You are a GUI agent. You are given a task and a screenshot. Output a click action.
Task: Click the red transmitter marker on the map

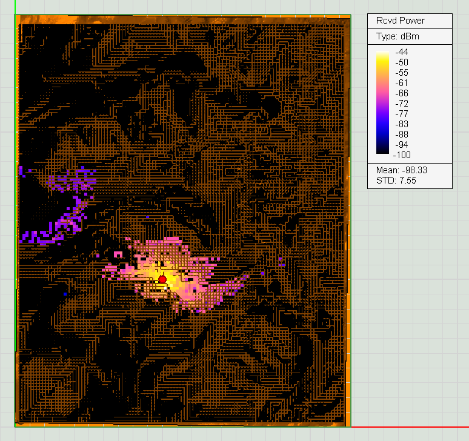click(x=162, y=279)
